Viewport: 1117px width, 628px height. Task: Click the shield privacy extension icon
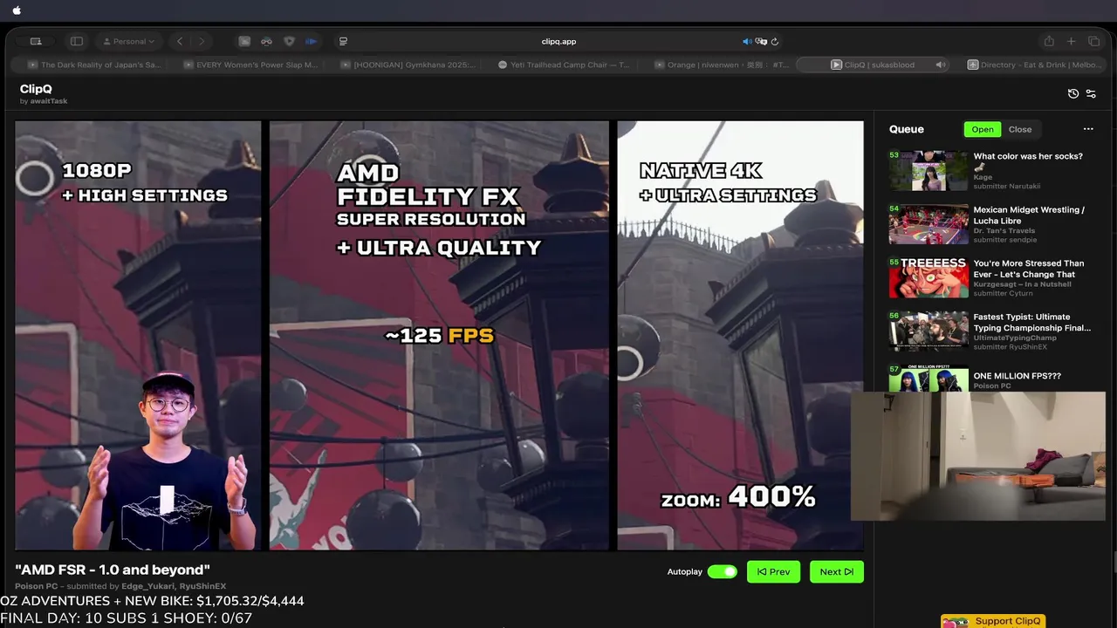click(290, 41)
